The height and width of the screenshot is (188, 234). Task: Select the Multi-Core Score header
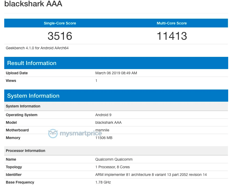172,23
